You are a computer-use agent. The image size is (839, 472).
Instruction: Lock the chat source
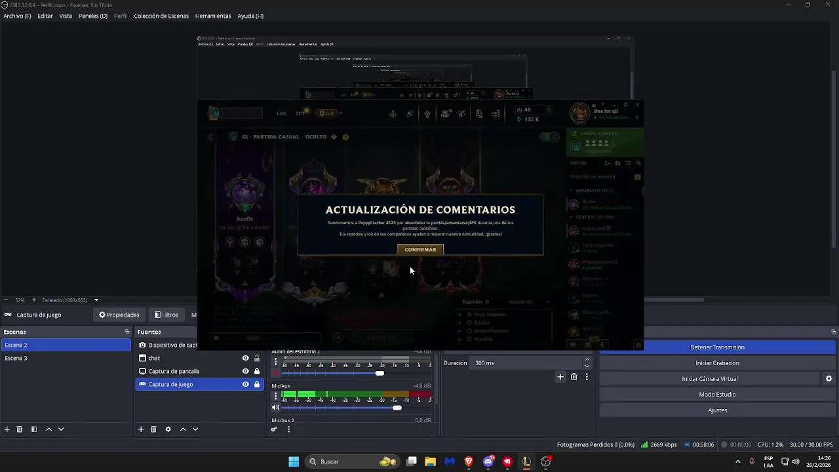pyautogui.click(x=257, y=358)
